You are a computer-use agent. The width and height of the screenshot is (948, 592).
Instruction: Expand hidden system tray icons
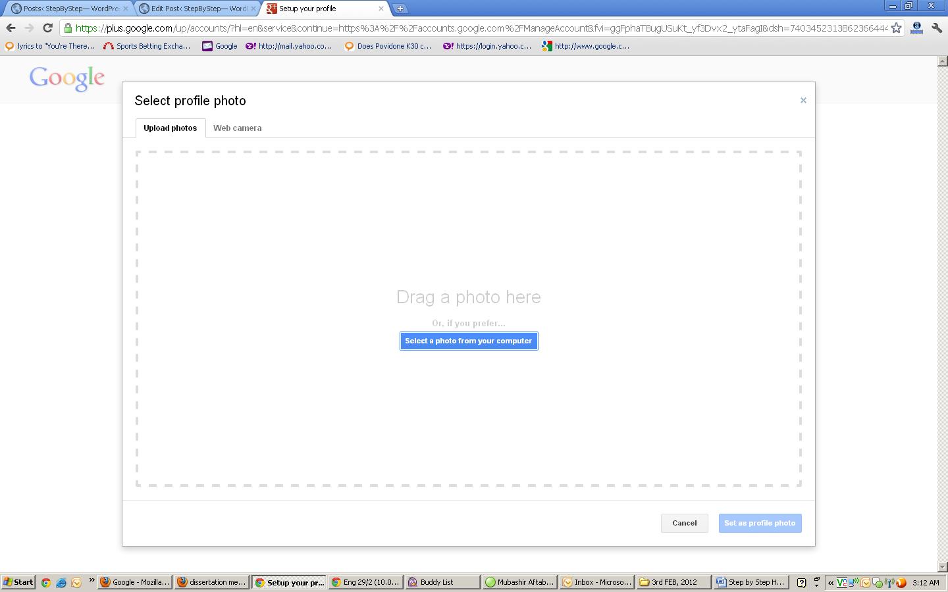[x=831, y=582]
